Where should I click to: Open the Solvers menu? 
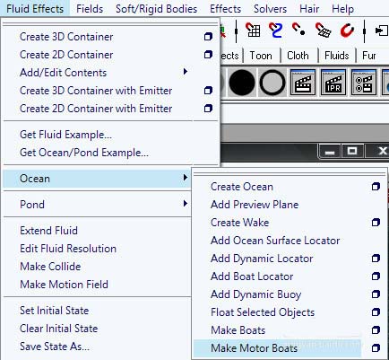coord(270,9)
